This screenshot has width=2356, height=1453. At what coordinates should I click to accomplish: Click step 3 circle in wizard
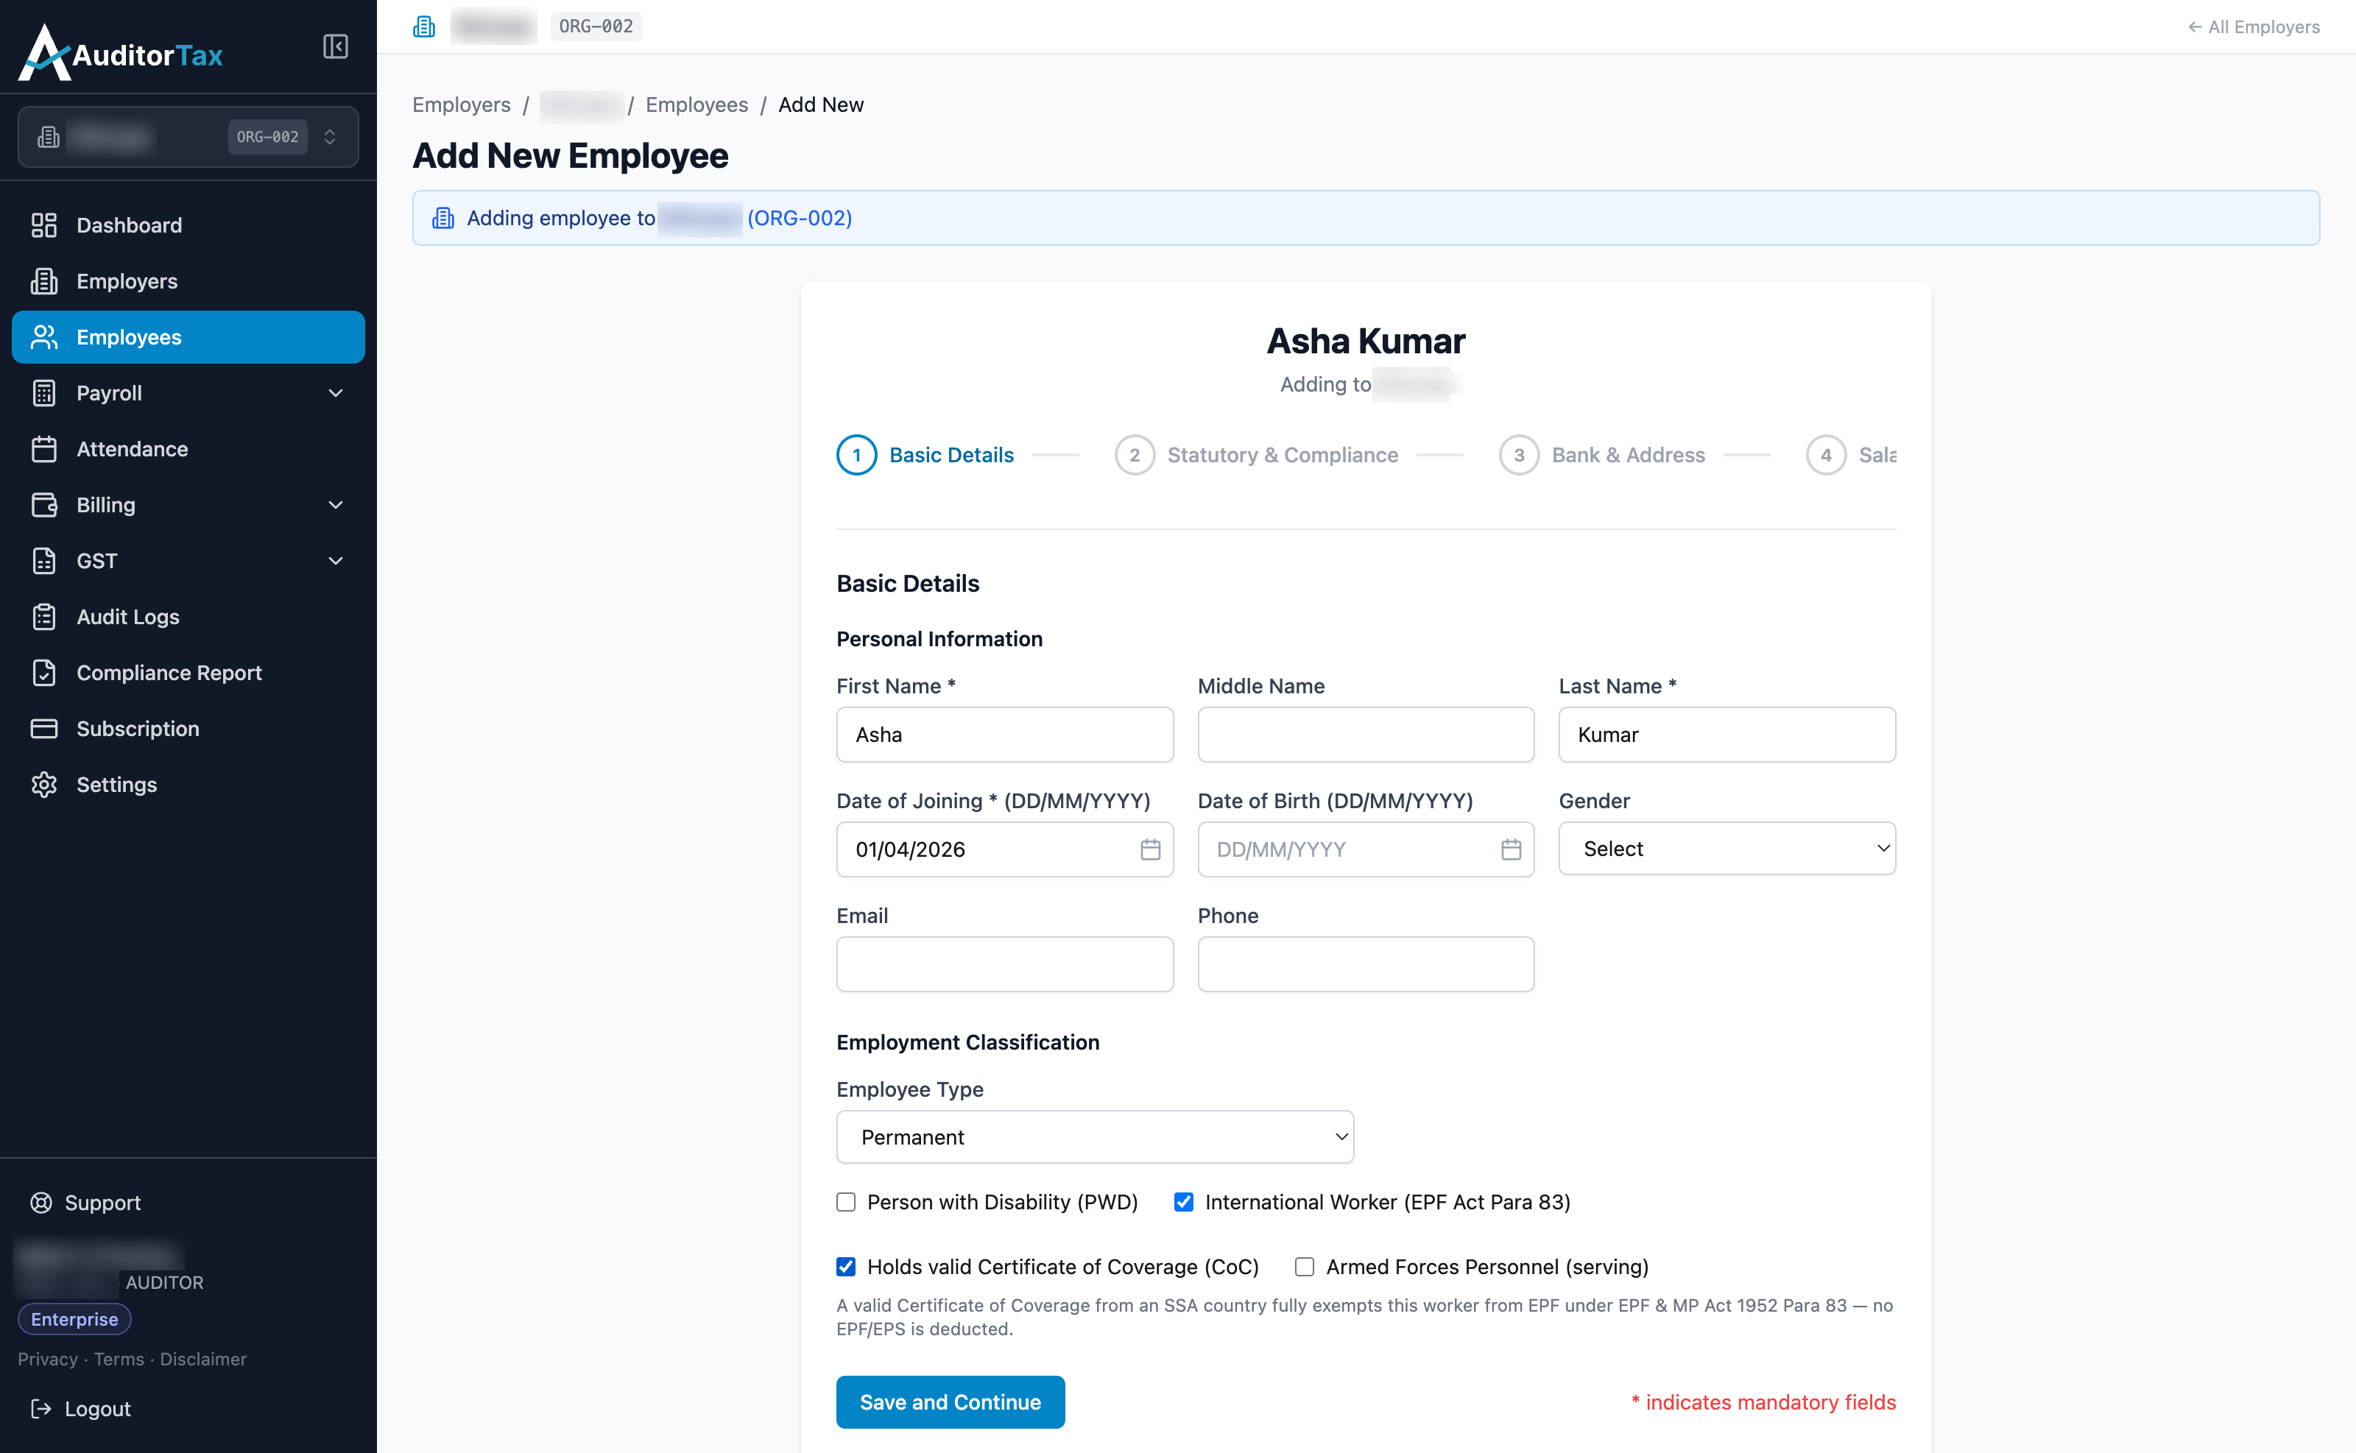(x=1519, y=455)
